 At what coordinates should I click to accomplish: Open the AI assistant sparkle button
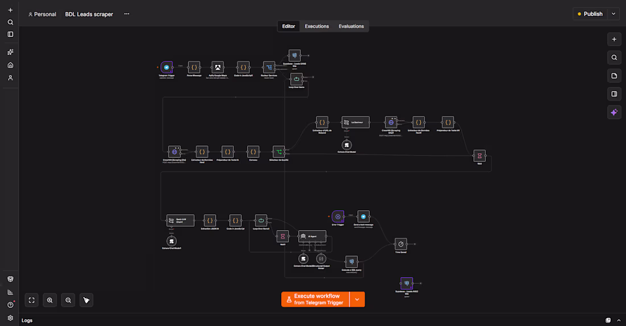coord(614,112)
